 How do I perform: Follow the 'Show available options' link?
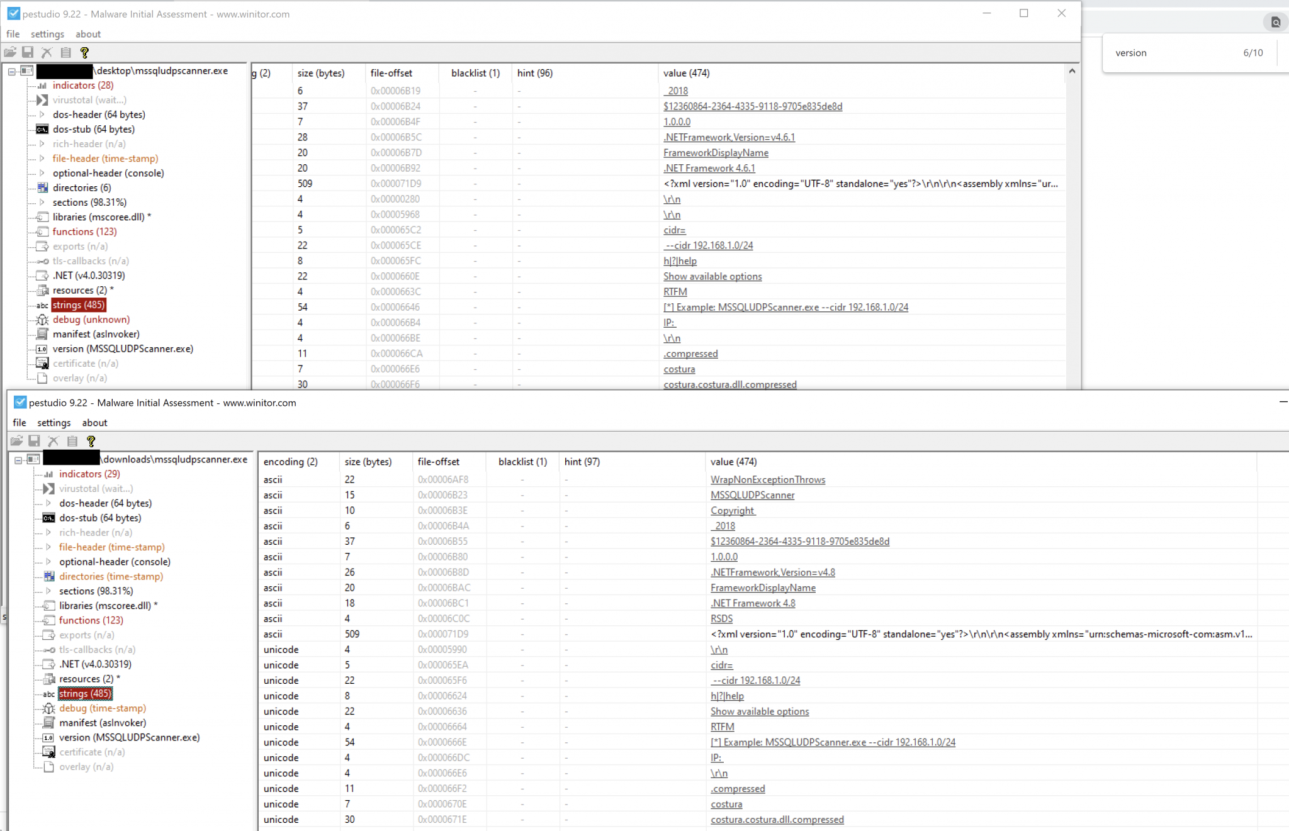[712, 276]
